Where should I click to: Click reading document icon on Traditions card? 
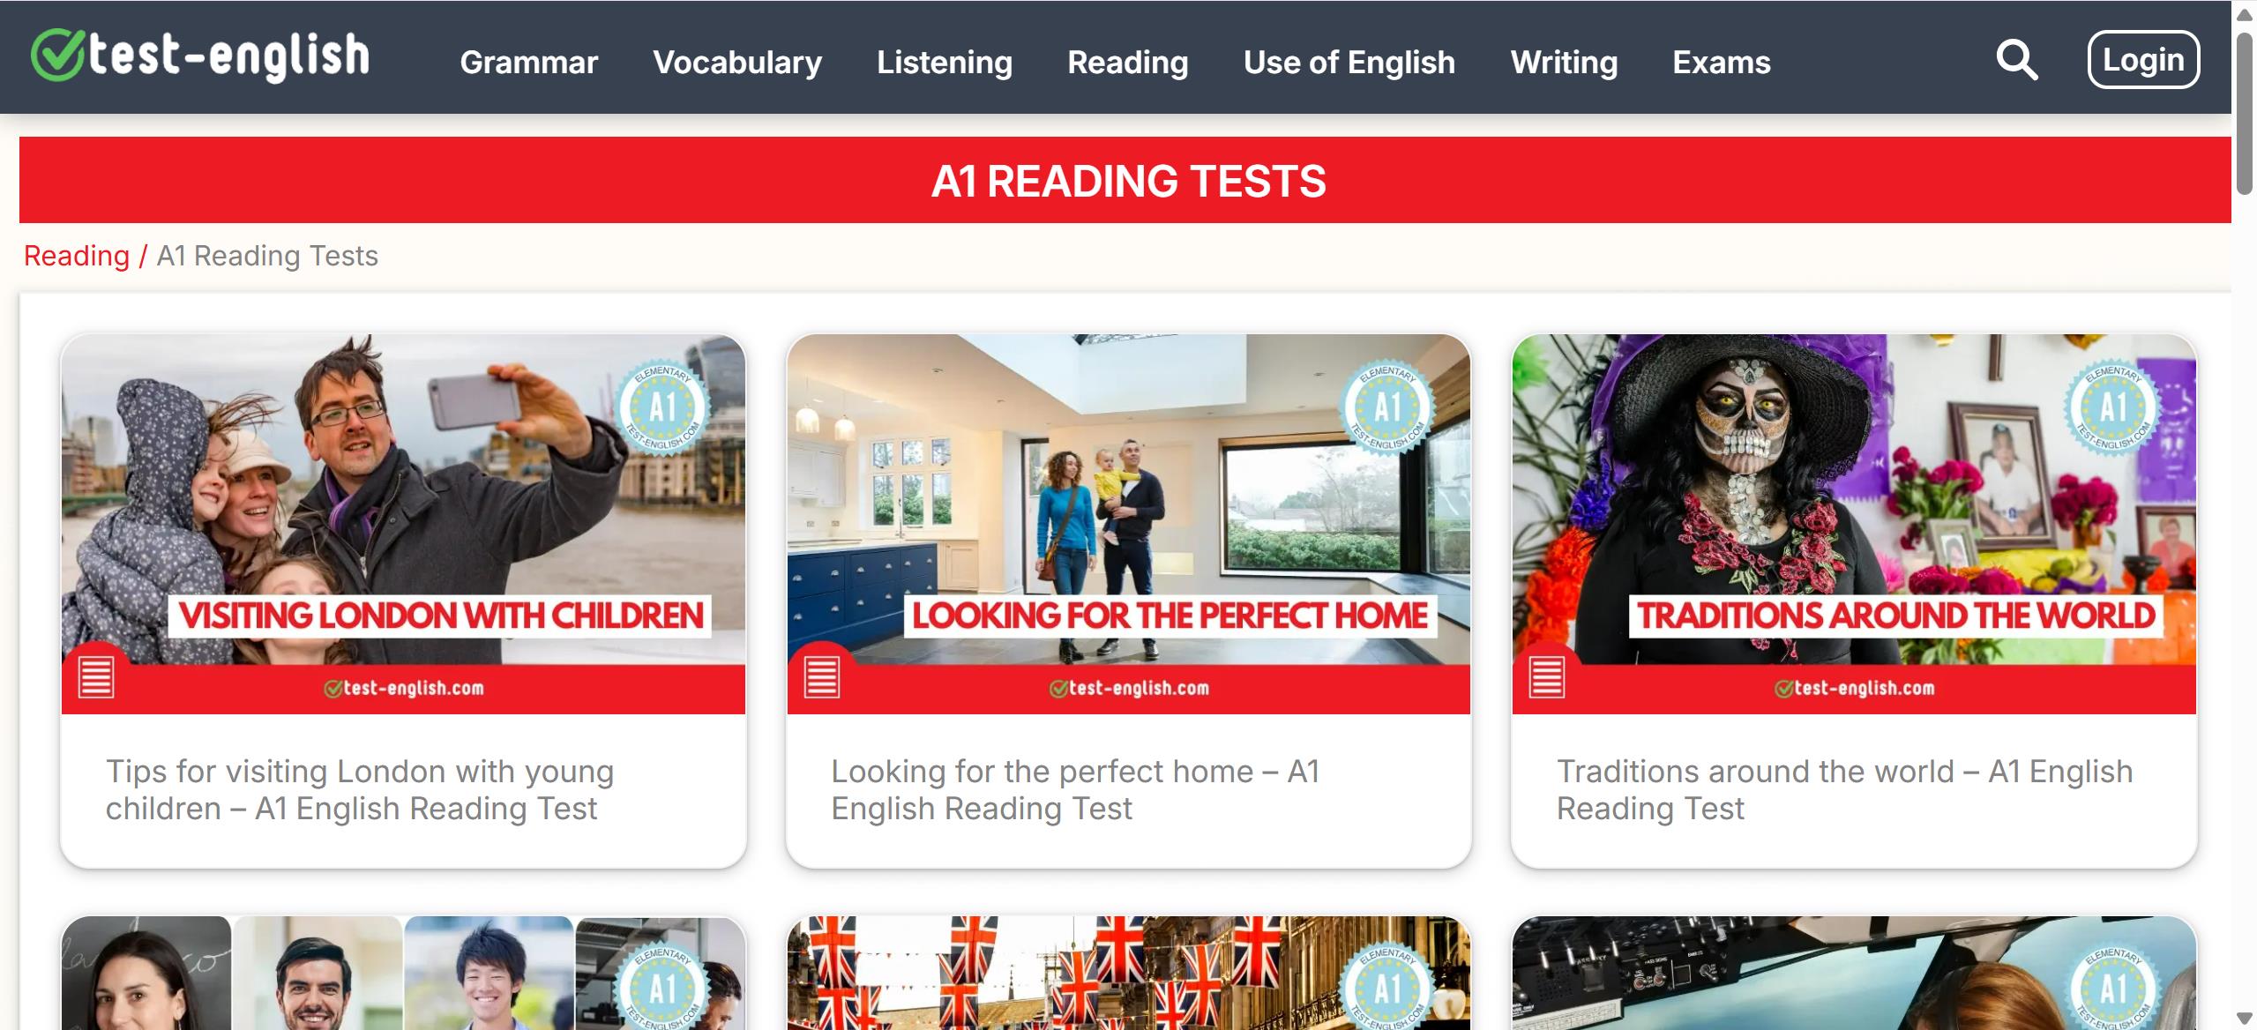pyautogui.click(x=1547, y=678)
